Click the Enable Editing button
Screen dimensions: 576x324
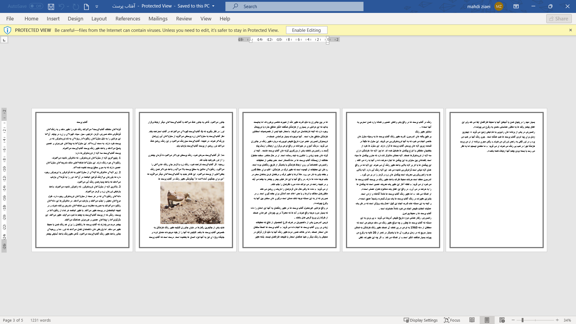coord(306,30)
